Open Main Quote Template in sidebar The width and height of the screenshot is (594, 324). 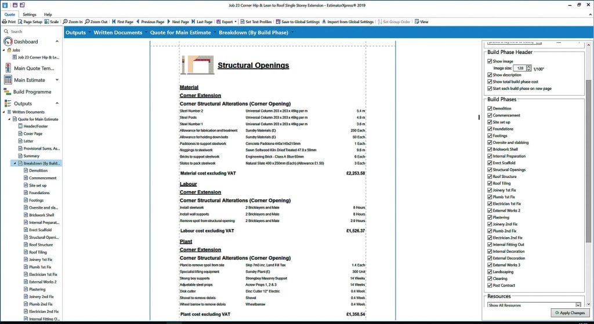click(x=34, y=68)
